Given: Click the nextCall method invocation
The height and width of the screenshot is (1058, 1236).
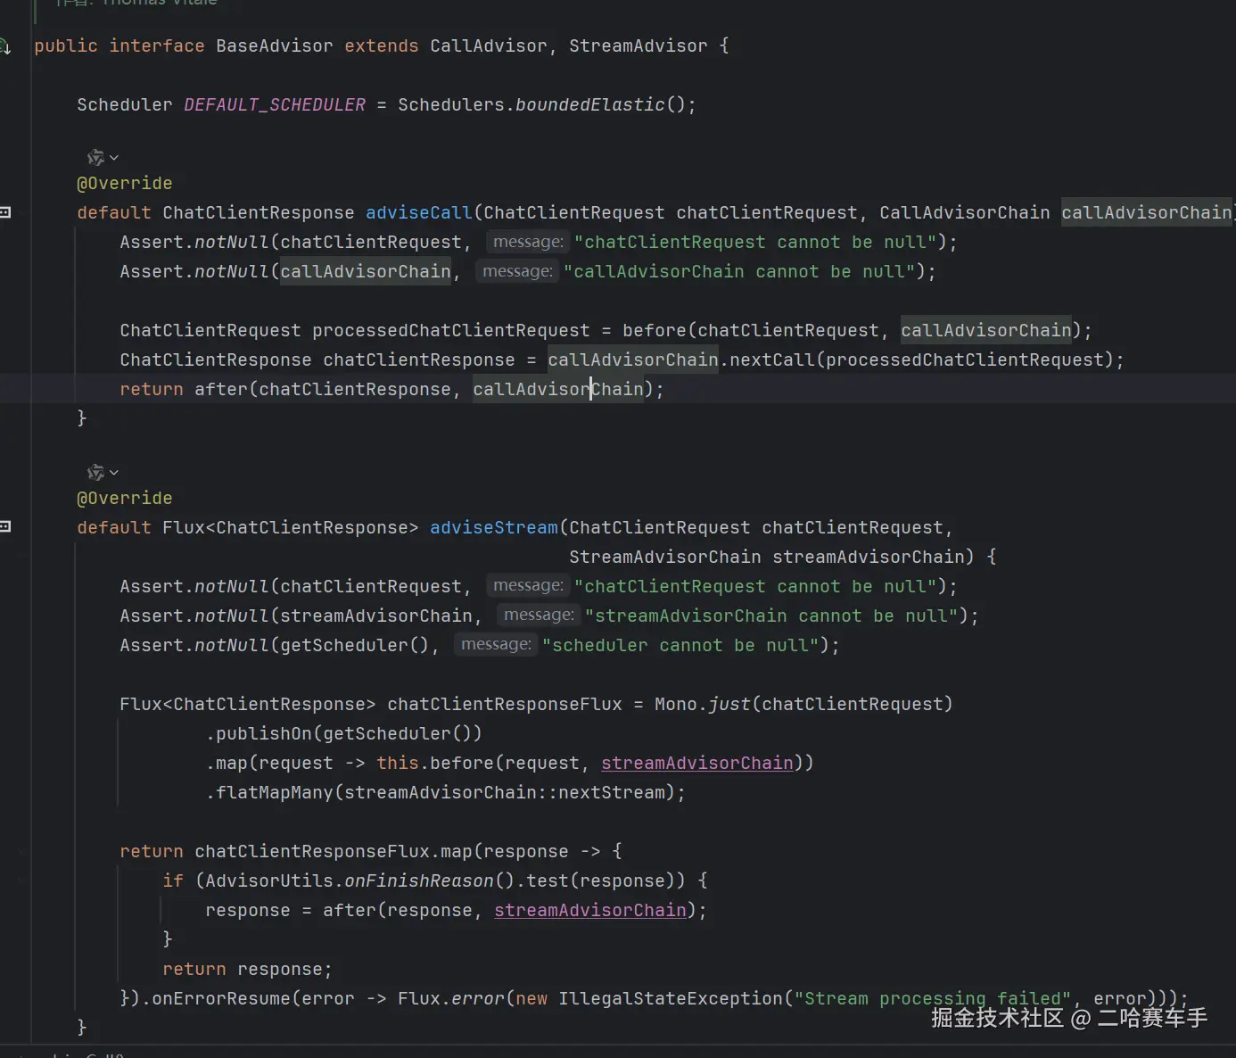Looking at the screenshot, I should coord(772,360).
